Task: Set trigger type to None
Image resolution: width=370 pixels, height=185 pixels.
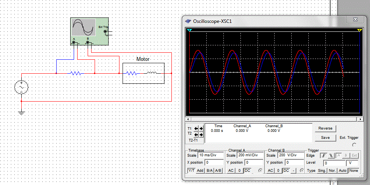Action: 353,170
